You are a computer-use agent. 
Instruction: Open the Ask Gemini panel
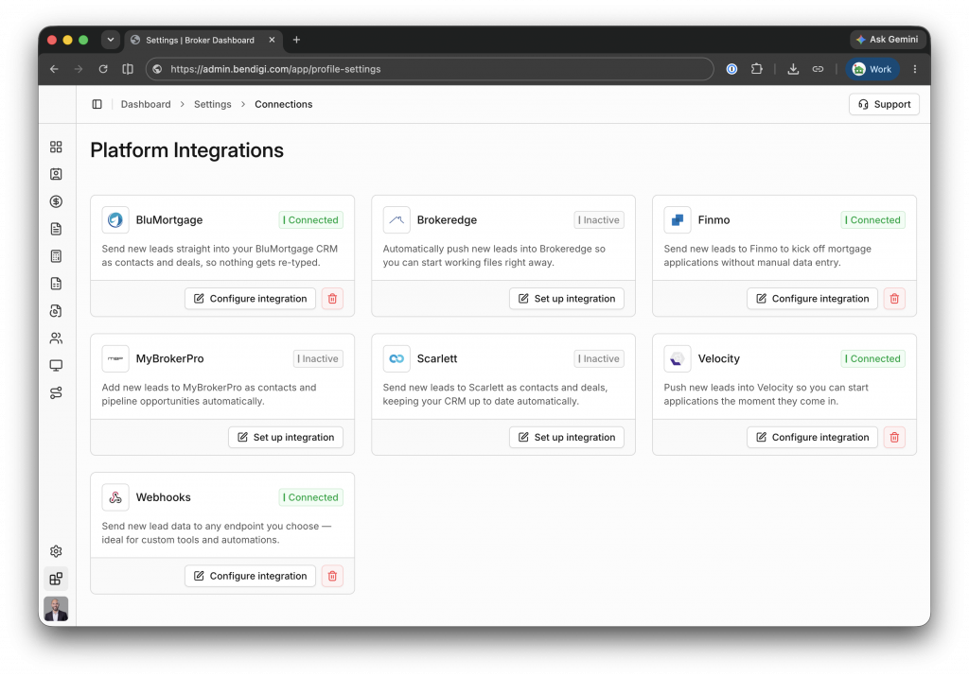887,40
